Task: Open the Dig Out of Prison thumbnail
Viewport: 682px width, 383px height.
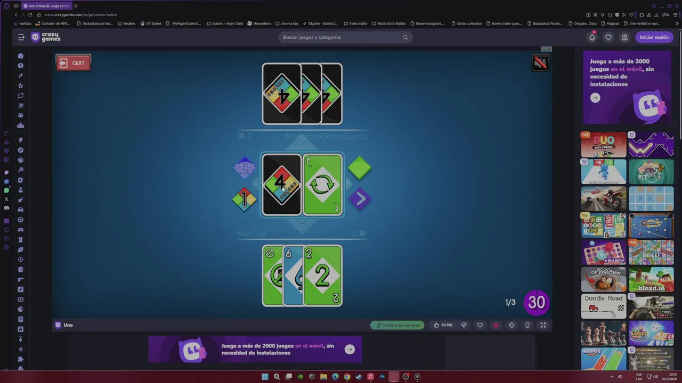Action: tap(603, 279)
